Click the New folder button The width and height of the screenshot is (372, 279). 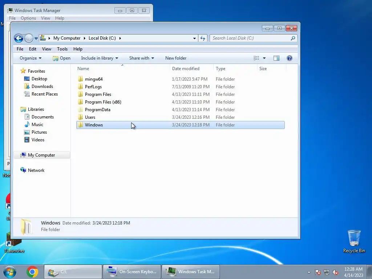(176, 58)
